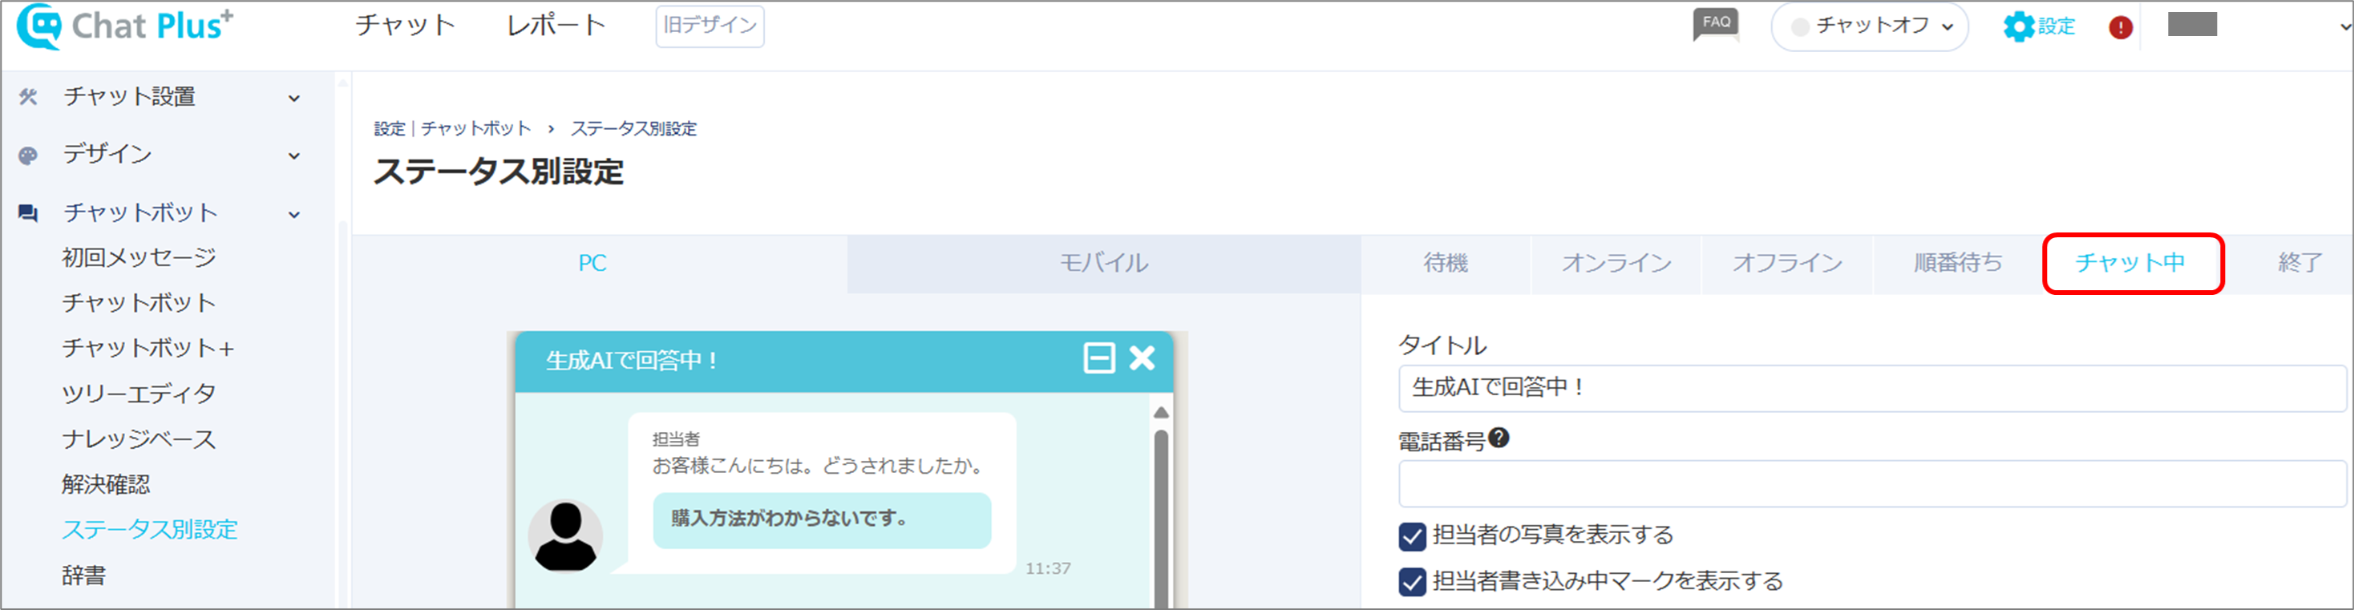Click the user name placeholder box
Screen dimensions: 2354x610
(2192, 25)
